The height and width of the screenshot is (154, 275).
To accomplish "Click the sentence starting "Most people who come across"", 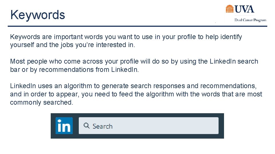I will 134,66.
